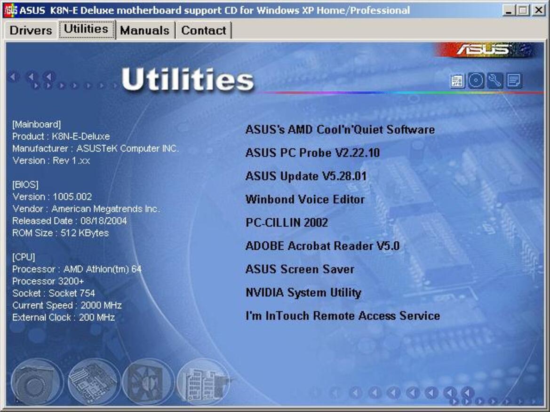Launch ASUS Update V5.28.01 installer
The image size is (550, 412).
[x=306, y=176]
